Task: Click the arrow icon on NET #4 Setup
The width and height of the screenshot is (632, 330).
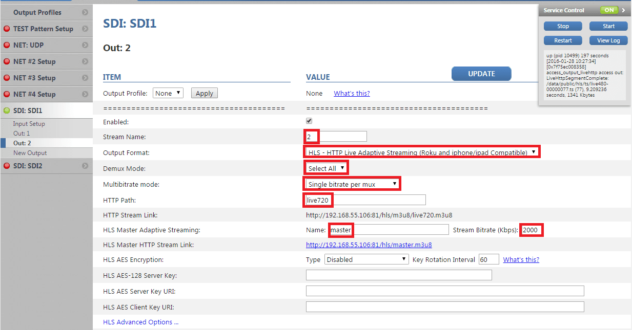Action: click(85, 94)
